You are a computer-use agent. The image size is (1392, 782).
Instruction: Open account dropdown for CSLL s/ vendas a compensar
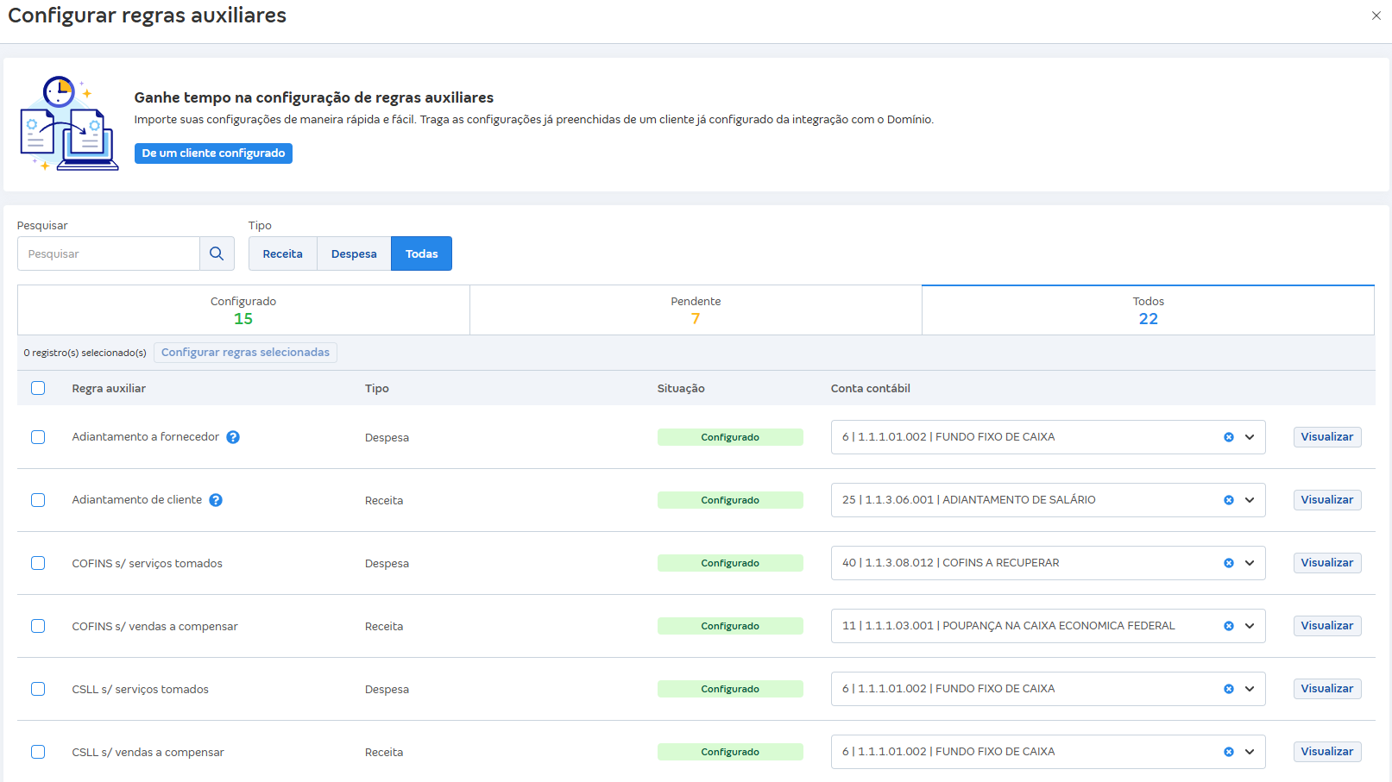coord(1250,752)
